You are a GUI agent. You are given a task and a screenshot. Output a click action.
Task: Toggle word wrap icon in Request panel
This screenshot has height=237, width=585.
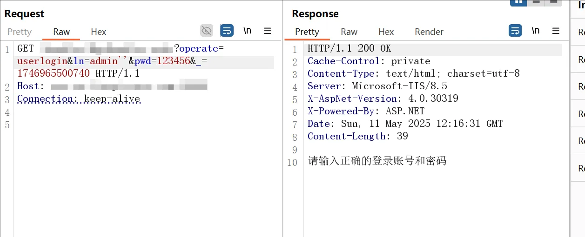227,31
